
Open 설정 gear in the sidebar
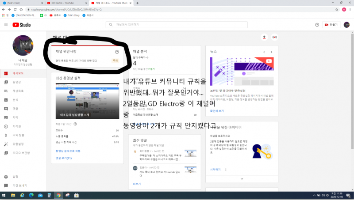pyautogui.click(x=15, y=177)
